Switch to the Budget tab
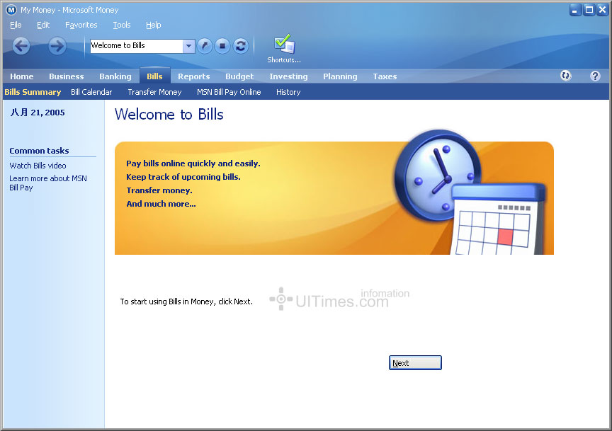The height and width of the screenshot is (431, 612). tap(239, 76)
